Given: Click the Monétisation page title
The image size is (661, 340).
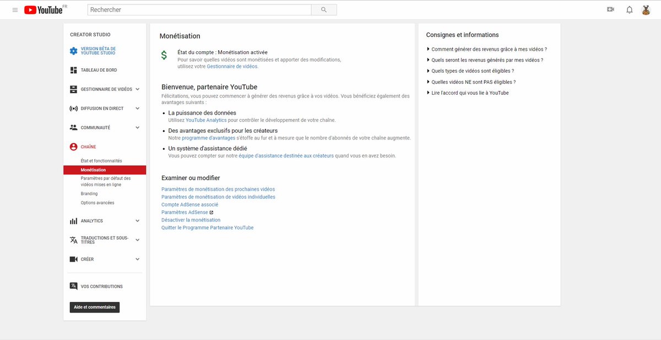Looking at the screenshot, I should point(180,36).
